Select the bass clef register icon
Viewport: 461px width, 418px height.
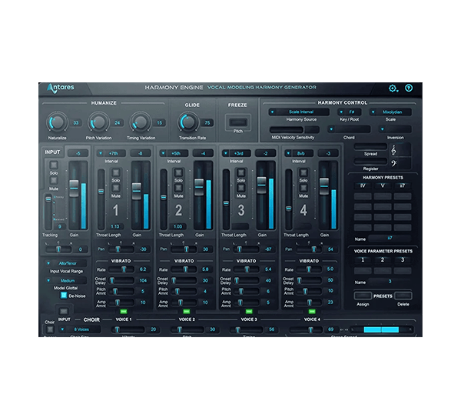(394, 163)
